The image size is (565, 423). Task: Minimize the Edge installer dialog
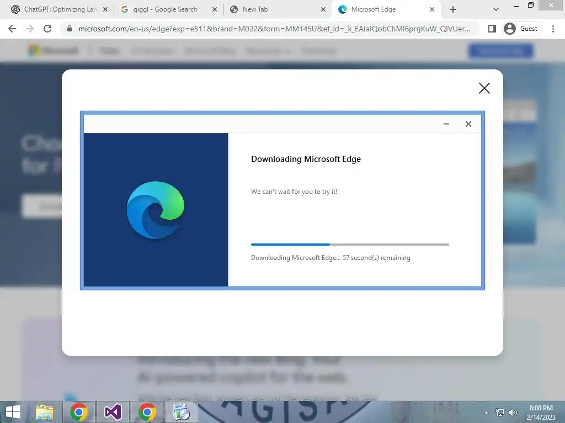coord(446,124)
